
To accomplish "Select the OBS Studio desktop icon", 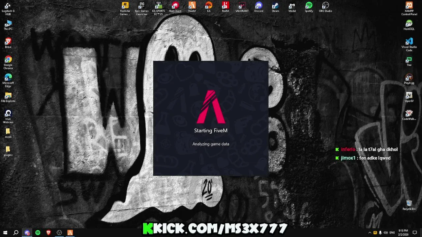I will [x=325, y=7].
